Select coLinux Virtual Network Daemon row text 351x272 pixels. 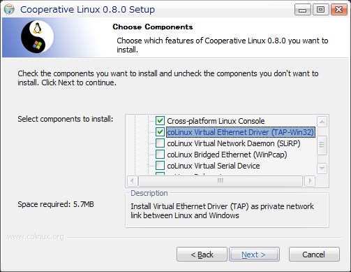point(234,143)
